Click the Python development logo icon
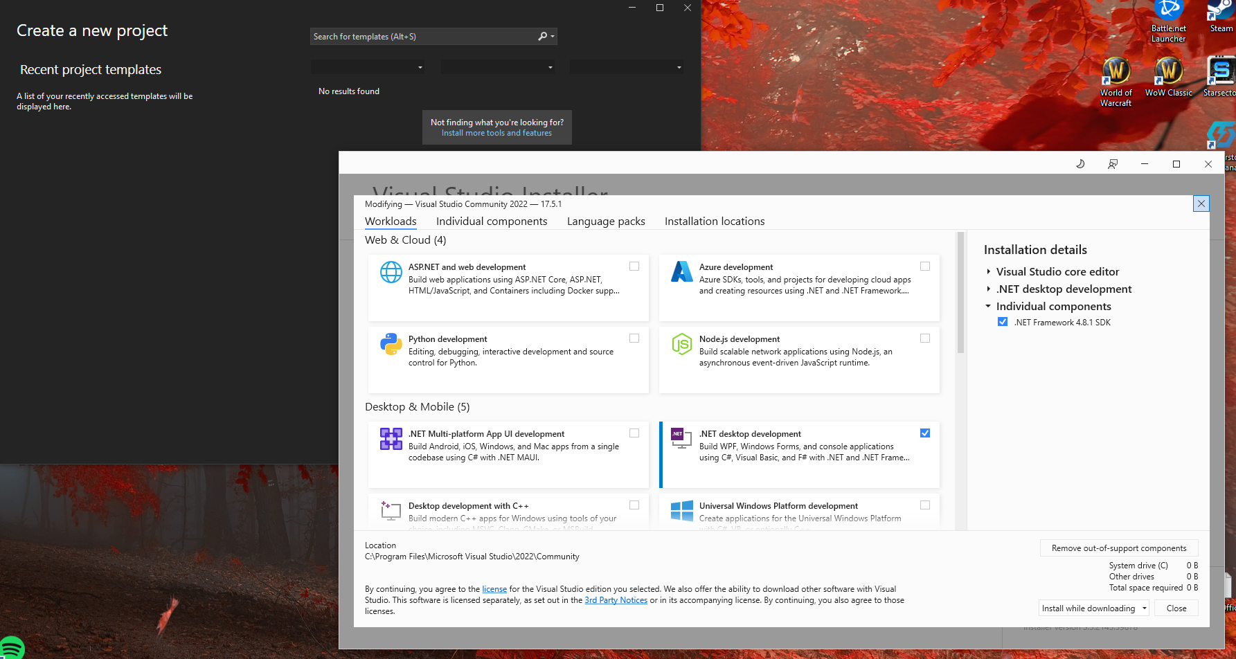This screenshot has width=1236, height=659. coord(391,344)
